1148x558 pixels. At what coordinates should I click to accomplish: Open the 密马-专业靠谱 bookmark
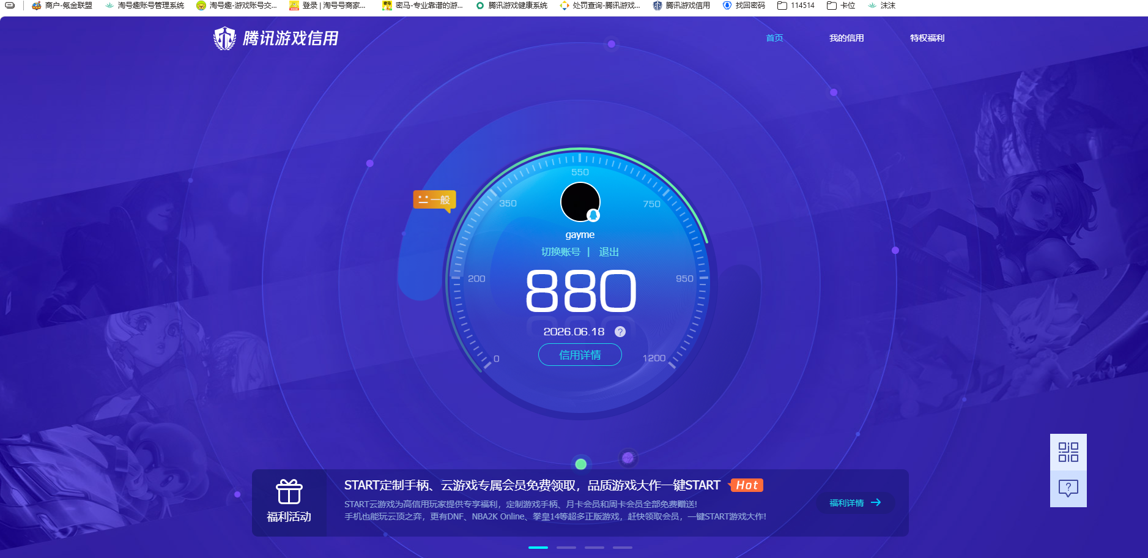423,6
